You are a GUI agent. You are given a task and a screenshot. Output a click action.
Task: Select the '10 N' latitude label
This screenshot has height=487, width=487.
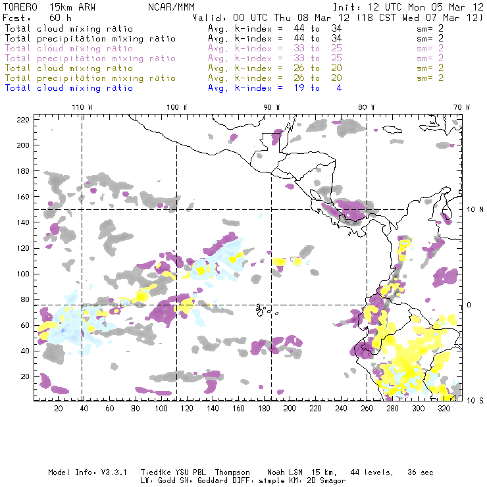[x=475, y=210]
